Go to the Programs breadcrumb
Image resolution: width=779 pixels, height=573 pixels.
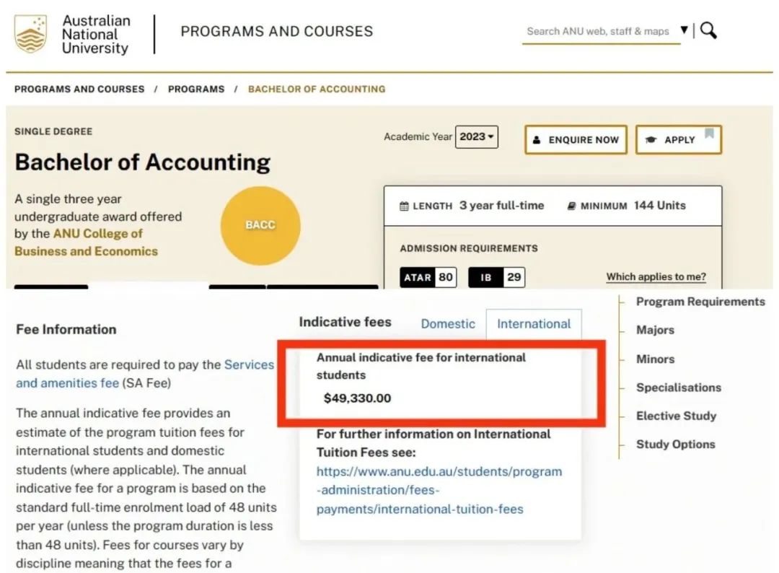196,89
